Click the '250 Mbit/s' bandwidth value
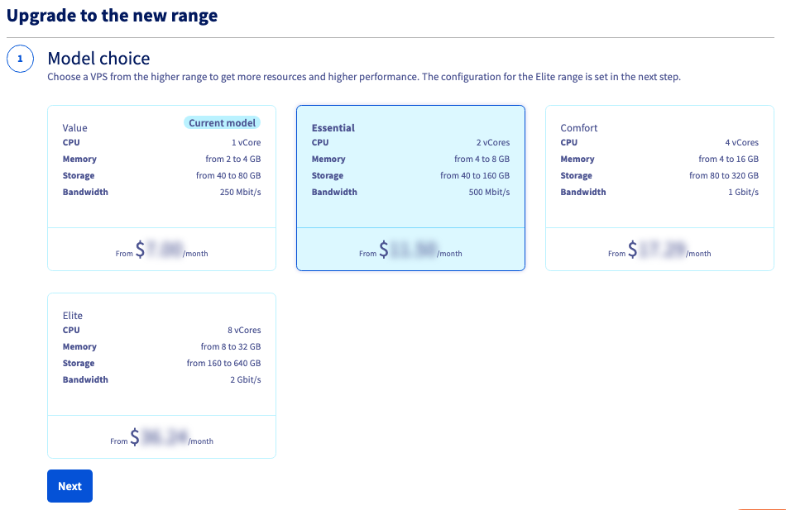 click(241, 192)
